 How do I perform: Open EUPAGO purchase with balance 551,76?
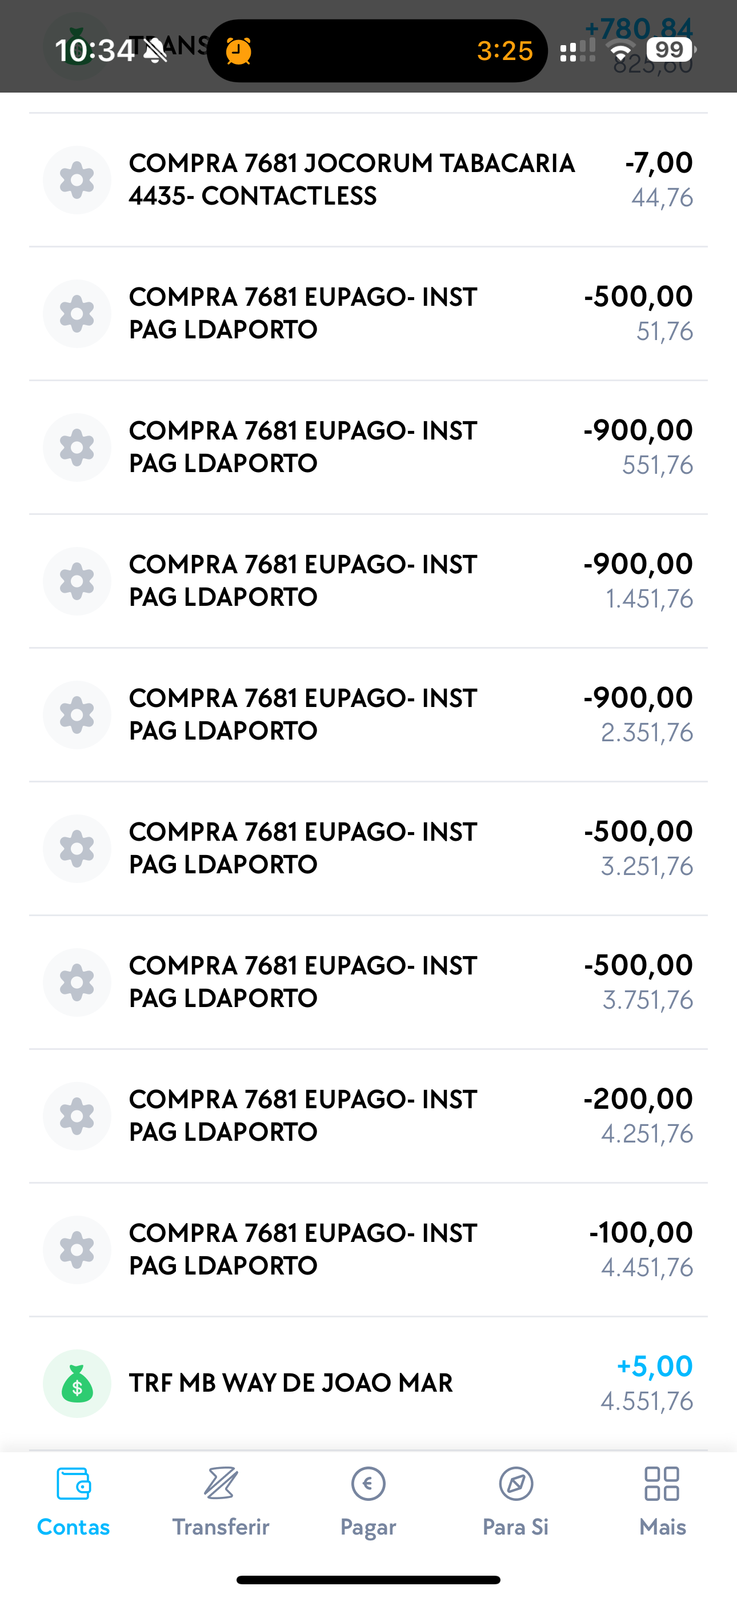(303, 448)
